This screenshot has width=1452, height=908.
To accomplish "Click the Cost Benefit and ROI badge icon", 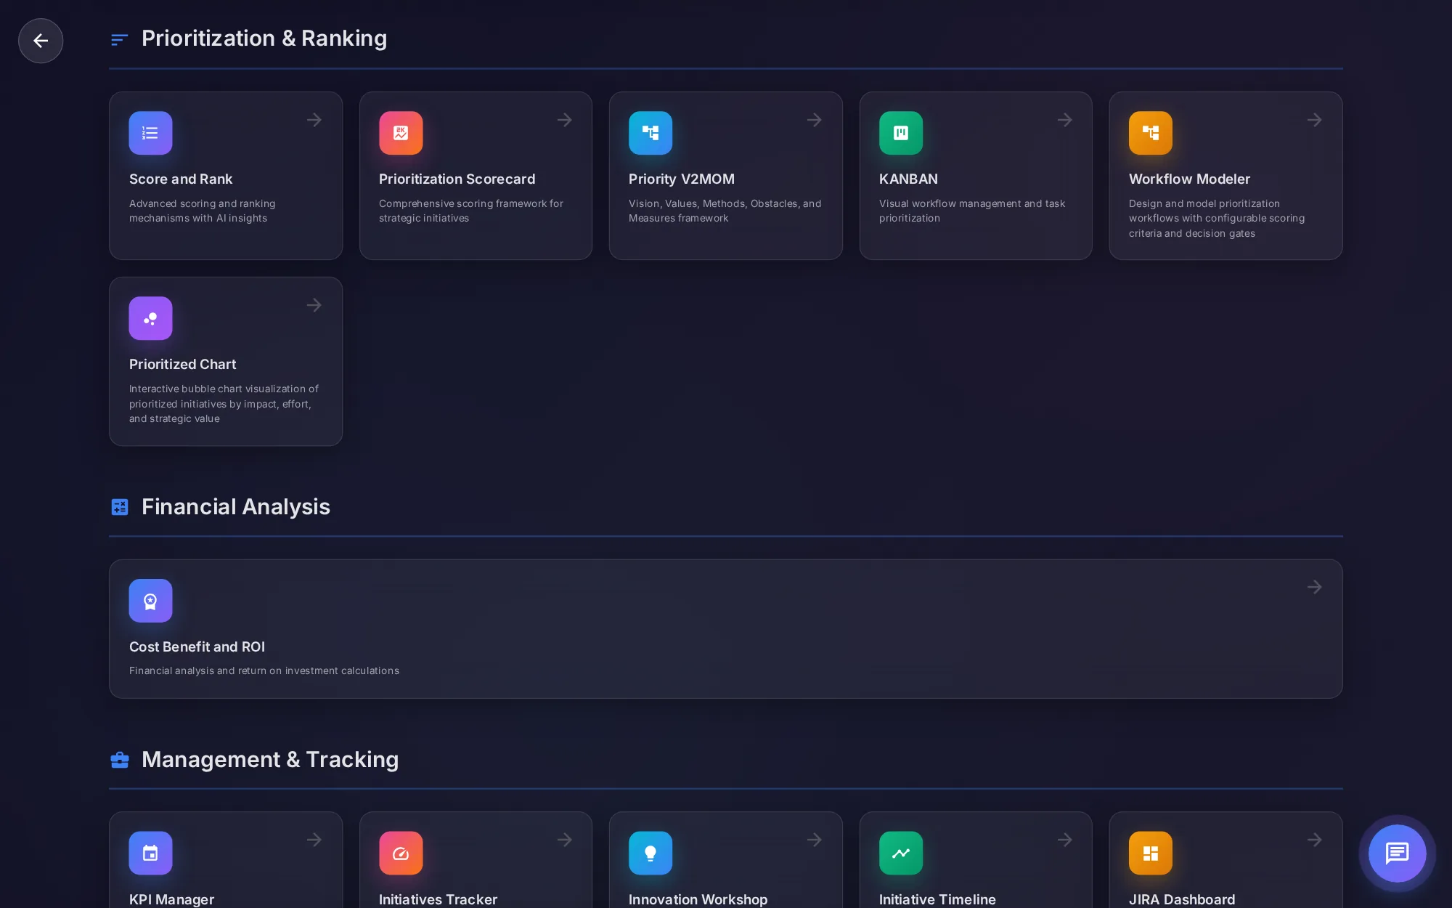I will (150, 601).
